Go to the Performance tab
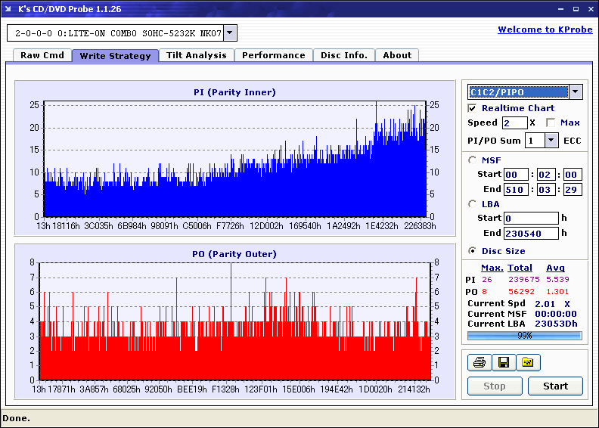Viewport: 599px width, 428px height. click(274, 55)
